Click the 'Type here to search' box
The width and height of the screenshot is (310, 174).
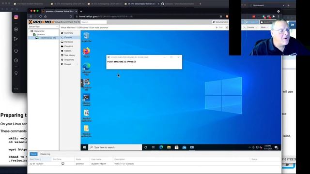point(115,147)
